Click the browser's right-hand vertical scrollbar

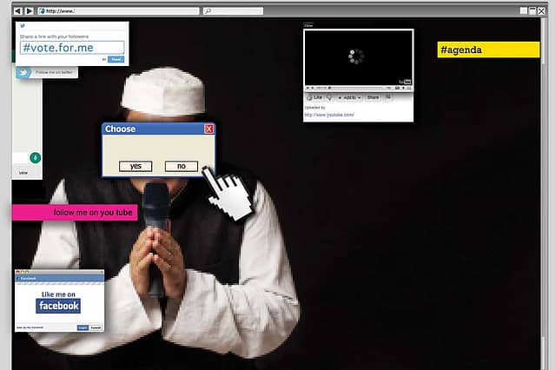[545, 193]
